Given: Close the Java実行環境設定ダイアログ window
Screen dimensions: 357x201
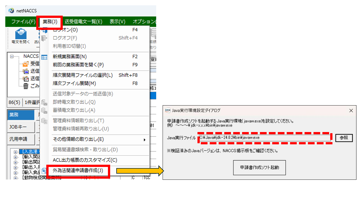Looking at the screenshot, I should tap(351, 111).
